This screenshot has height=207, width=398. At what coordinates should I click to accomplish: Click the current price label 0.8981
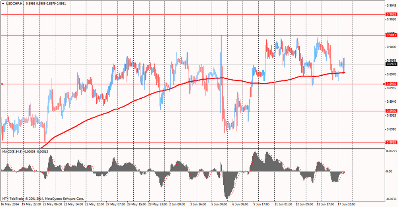(391, 64)
